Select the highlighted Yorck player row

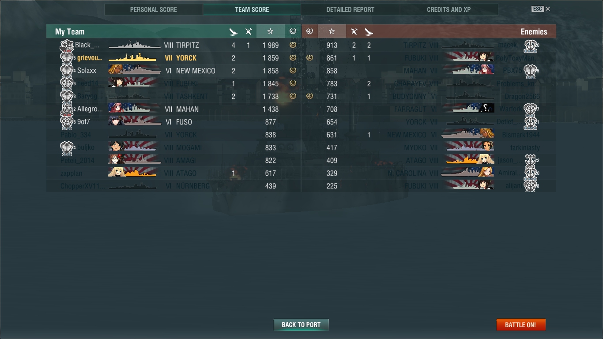click(x=173, y=58)
